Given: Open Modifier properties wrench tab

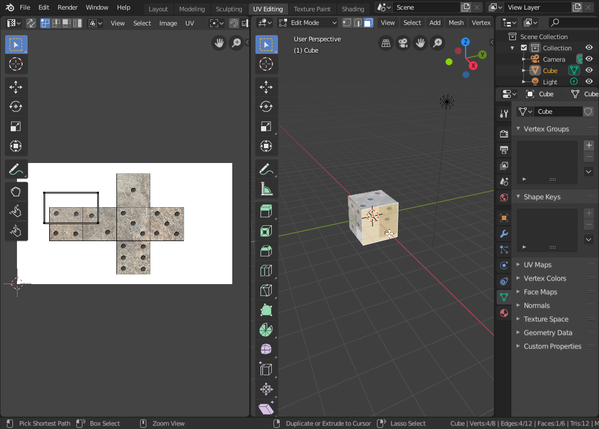Looking at the screenshot, I should 504,234.
